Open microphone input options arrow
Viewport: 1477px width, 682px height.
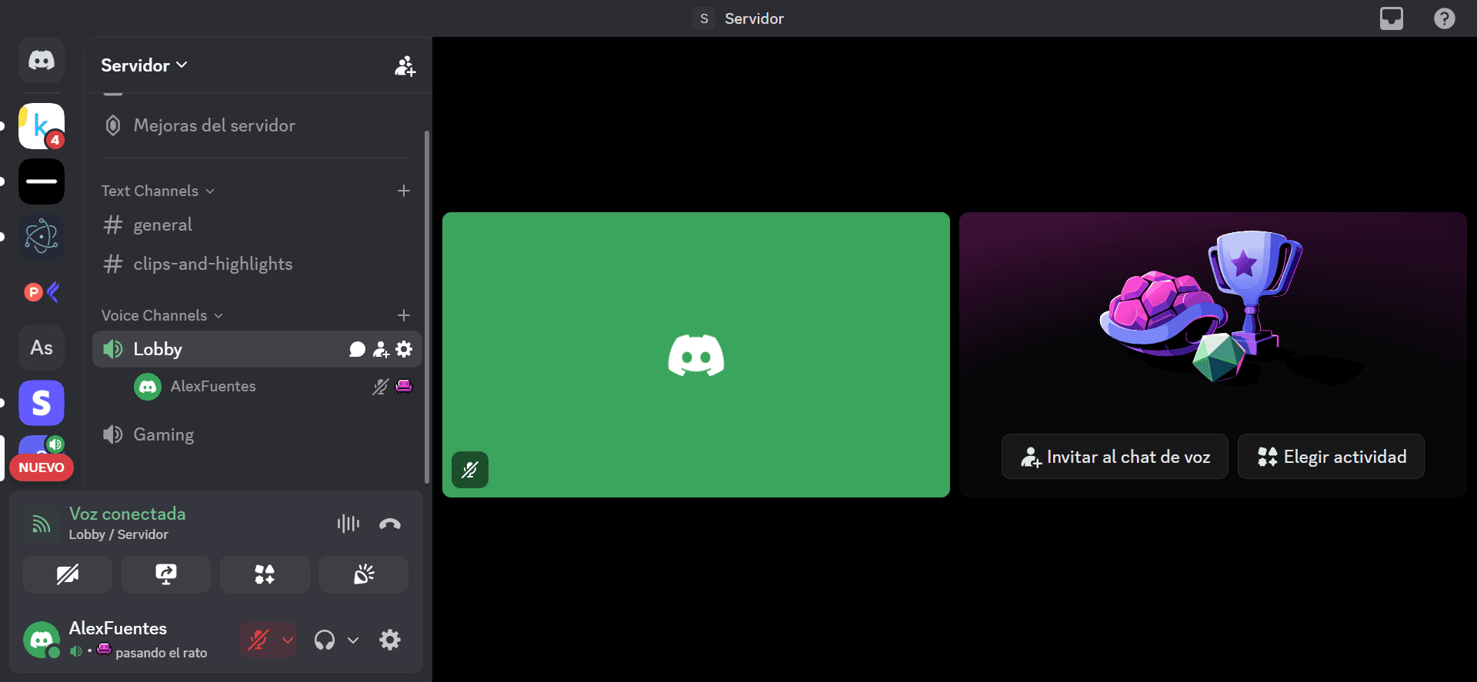pyautogui.click(x=288, y=640)
